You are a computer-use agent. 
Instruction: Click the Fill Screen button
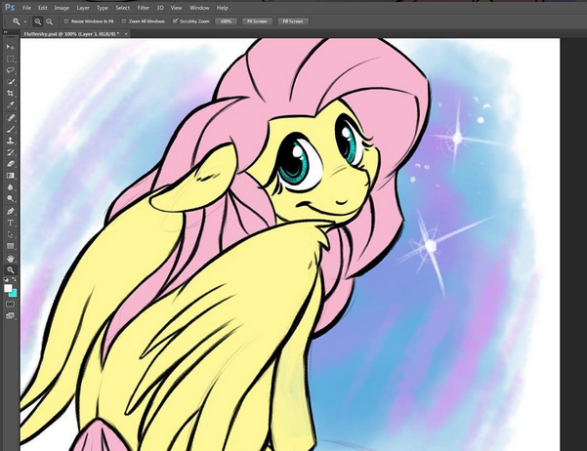pos(293,21)
